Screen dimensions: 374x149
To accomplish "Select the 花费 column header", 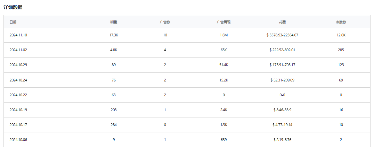I will tap(282, 22).
